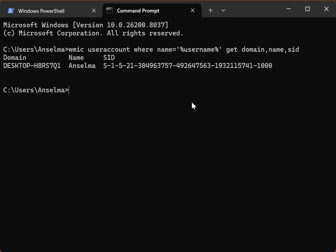Minimize the terminal window
This screenshot has height=252, width=336.
289,9
